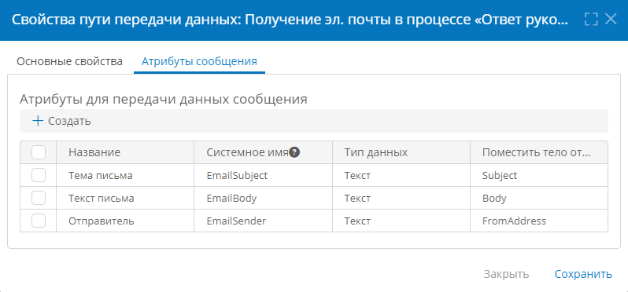Check the Текст письма row checkbox
This screenshot has height=292, width=628.
[x=39, y=198]
